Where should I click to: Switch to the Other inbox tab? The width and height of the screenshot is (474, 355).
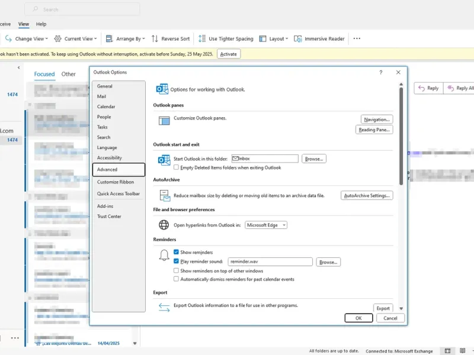(x=68, y=75)
